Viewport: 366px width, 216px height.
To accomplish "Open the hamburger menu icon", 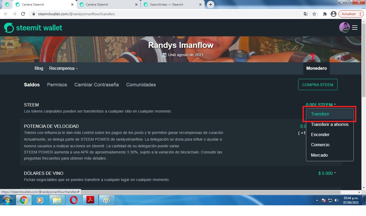I will click(x=355, y=28).
